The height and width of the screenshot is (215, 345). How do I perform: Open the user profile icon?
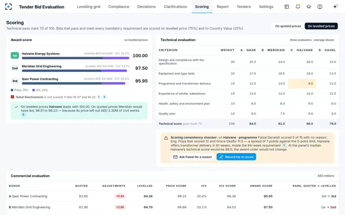[x=320, y=7]
